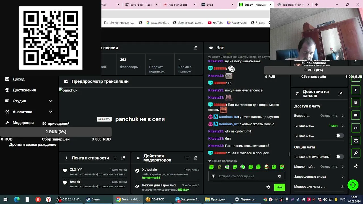The height and width of the screenshot is (204, 363).
Task: Click the notes page icon in right rail
Action: (x=356, y=102)
